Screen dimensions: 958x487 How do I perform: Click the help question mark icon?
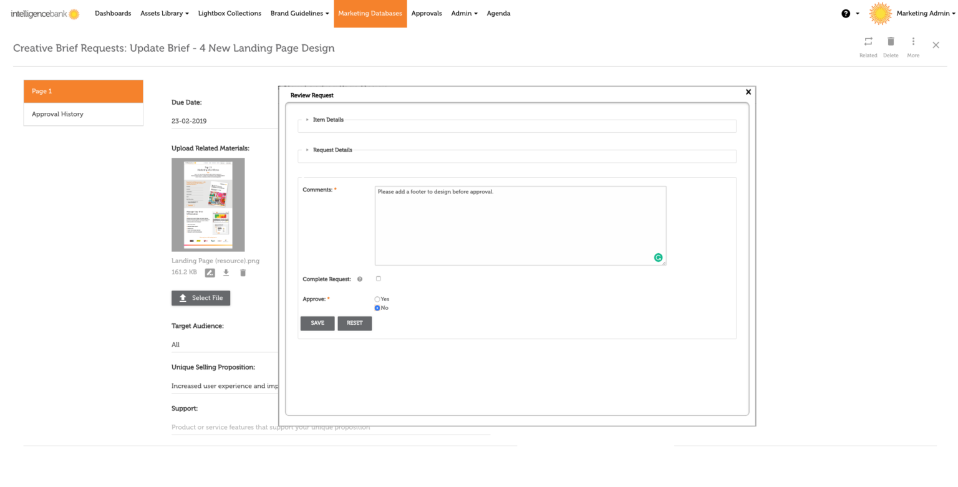tap(846, 14)
